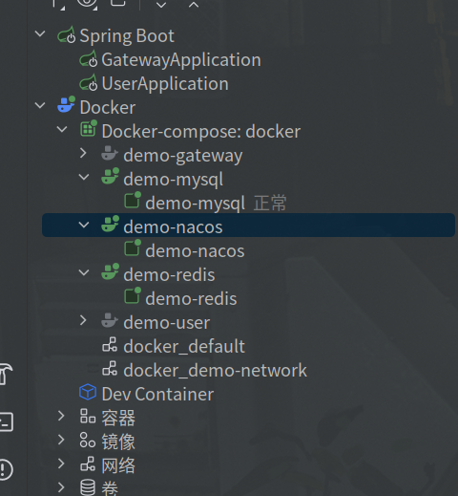Viewport: 458px width, 496px height.
Task: Open the Problems tool window icon
Action: [x=6, y=469]
